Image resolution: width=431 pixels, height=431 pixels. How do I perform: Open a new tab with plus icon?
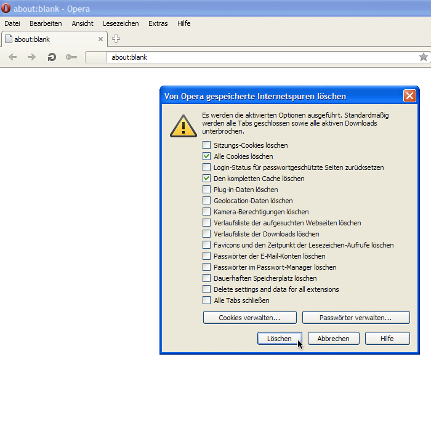[x=116, y=39]
